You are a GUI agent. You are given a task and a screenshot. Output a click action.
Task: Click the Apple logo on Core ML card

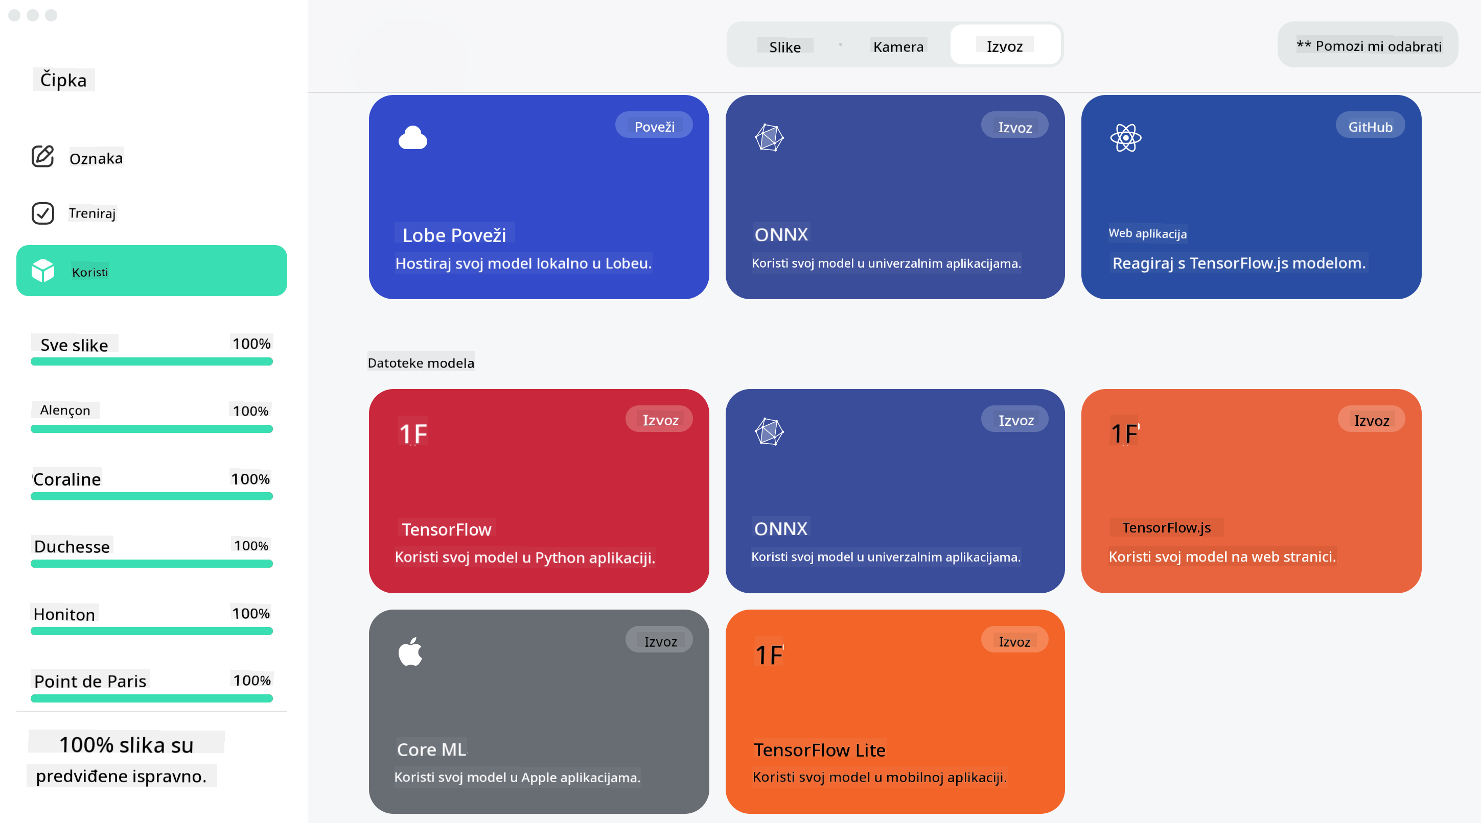410,652
